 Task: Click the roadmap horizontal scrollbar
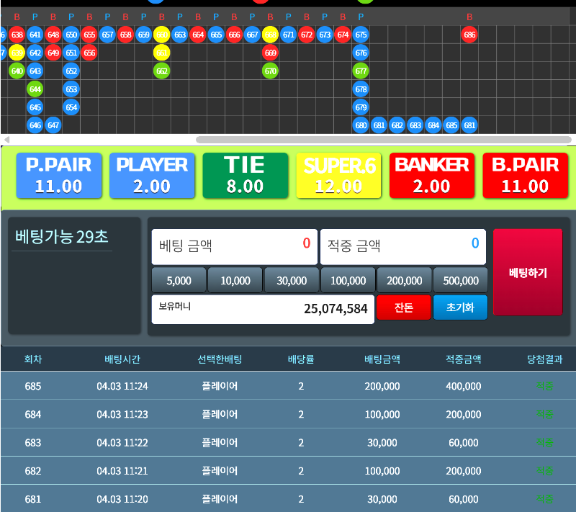pos(383,140)
